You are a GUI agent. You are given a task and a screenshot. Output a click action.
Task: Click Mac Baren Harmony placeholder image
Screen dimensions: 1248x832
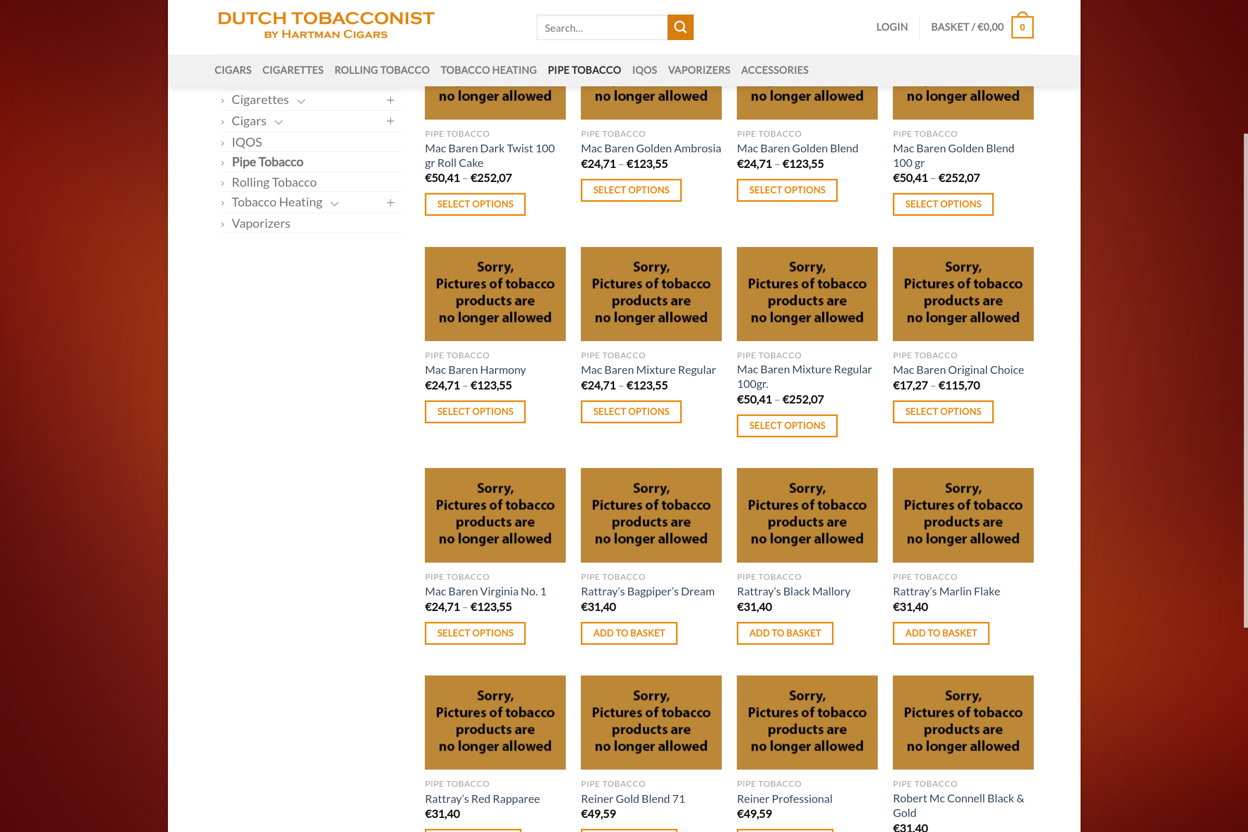coord(495,294)
